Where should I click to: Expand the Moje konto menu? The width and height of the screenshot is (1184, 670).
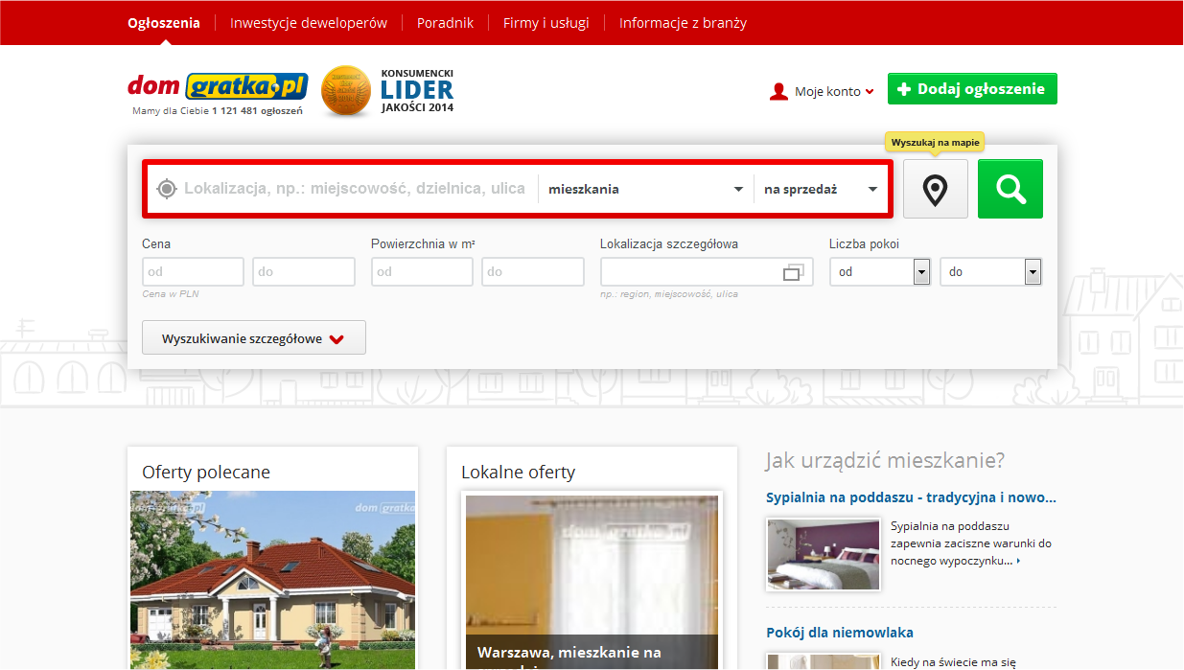pyautogui.click(x=834, y=92)
